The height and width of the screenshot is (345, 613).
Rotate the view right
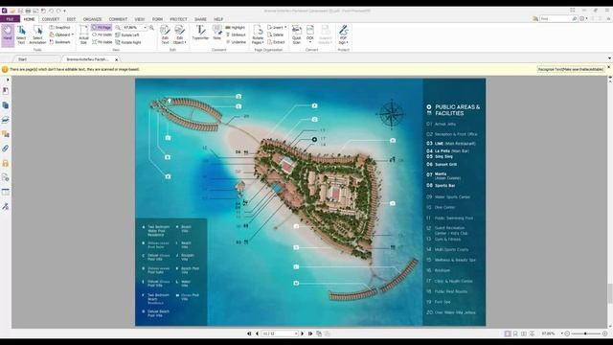tap(128, 42)
